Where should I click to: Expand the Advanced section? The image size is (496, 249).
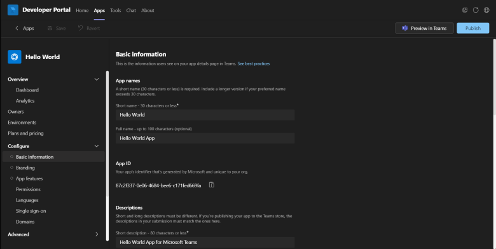(x=97, y=234)
